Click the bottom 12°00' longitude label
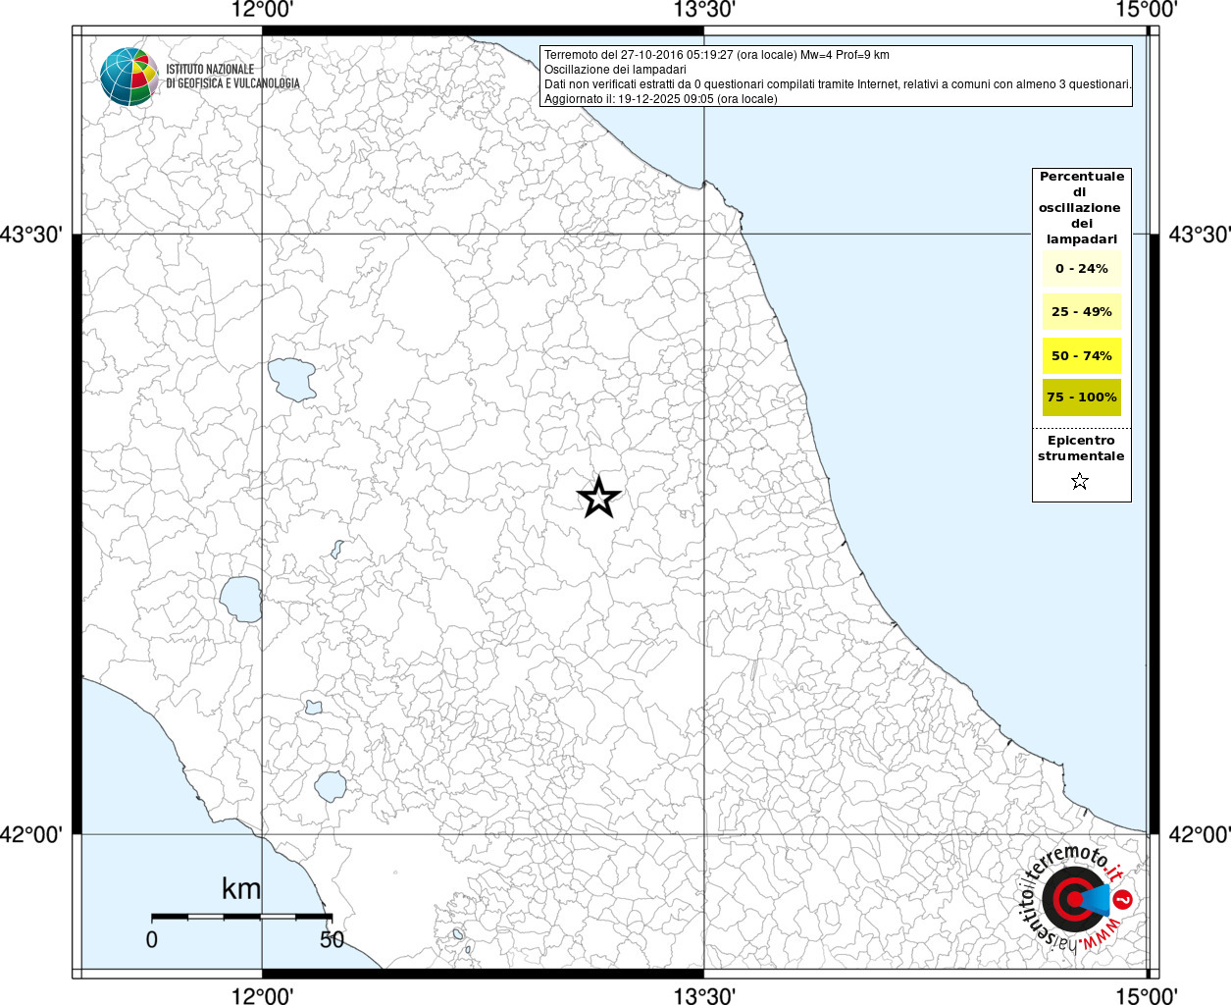This screenshot has height=1005, width=1231. (x=262, y=995)
